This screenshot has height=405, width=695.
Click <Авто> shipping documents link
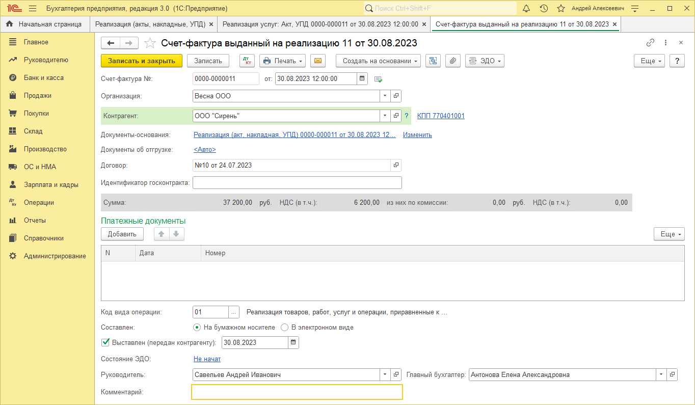pos(205,149)
